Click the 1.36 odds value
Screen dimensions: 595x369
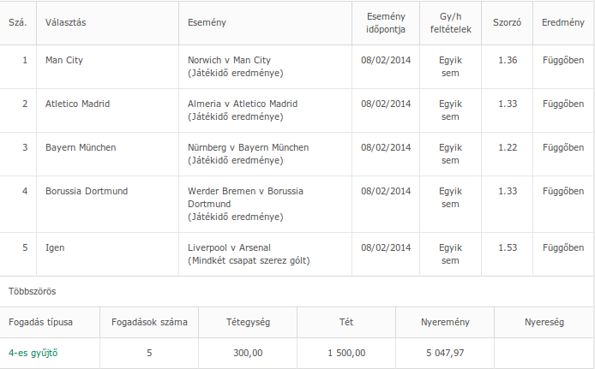pos(508,61)
